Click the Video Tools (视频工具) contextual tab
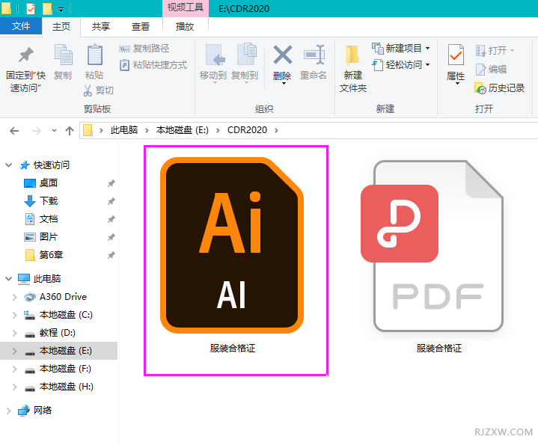Viewport: 538px width, 445px height. tap(186, 8)
